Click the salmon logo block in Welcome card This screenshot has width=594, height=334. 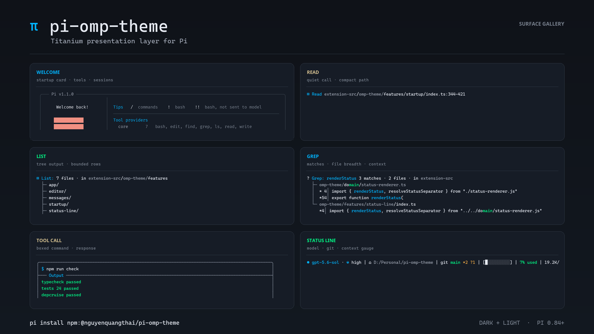coord(69,123)
